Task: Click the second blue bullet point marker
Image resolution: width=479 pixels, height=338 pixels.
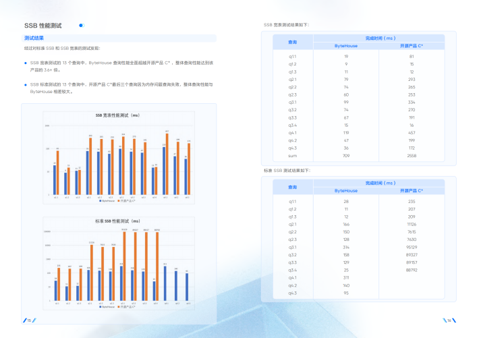Action: click(x=26, y=84)
